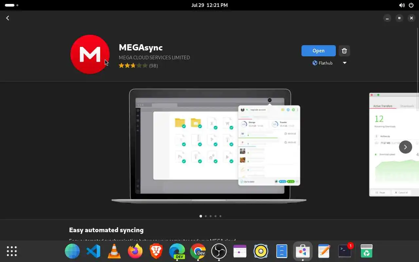419x262 pixels.
Task: Open the volume system menu icon
Action: pyautogui.click(x=402, y=5)
